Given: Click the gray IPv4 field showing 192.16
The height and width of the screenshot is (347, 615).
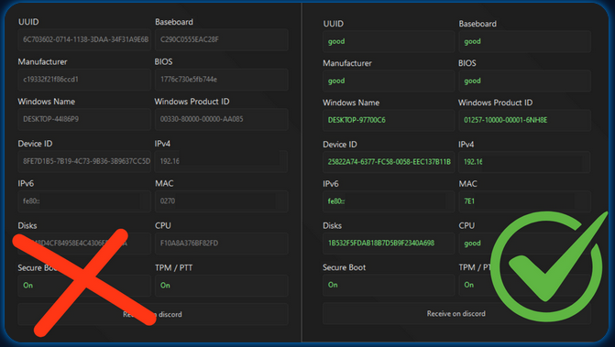Looking at the screenshot, I should (221, 161).
